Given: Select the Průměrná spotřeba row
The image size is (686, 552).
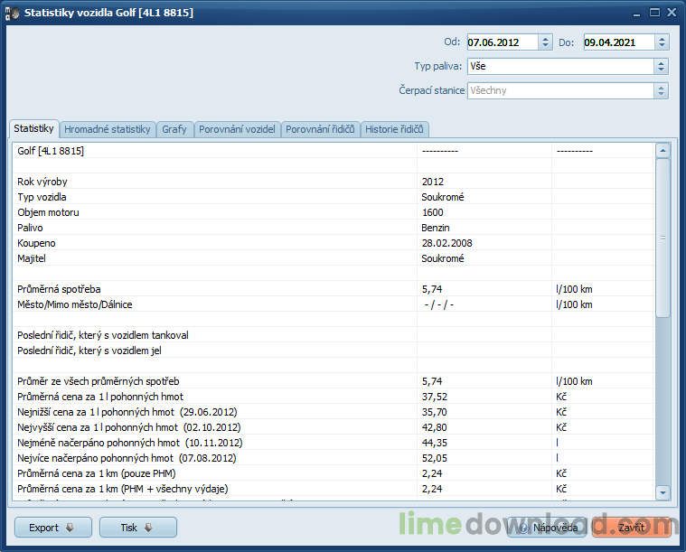Looking at the screenshot, I should click(214, 289).
